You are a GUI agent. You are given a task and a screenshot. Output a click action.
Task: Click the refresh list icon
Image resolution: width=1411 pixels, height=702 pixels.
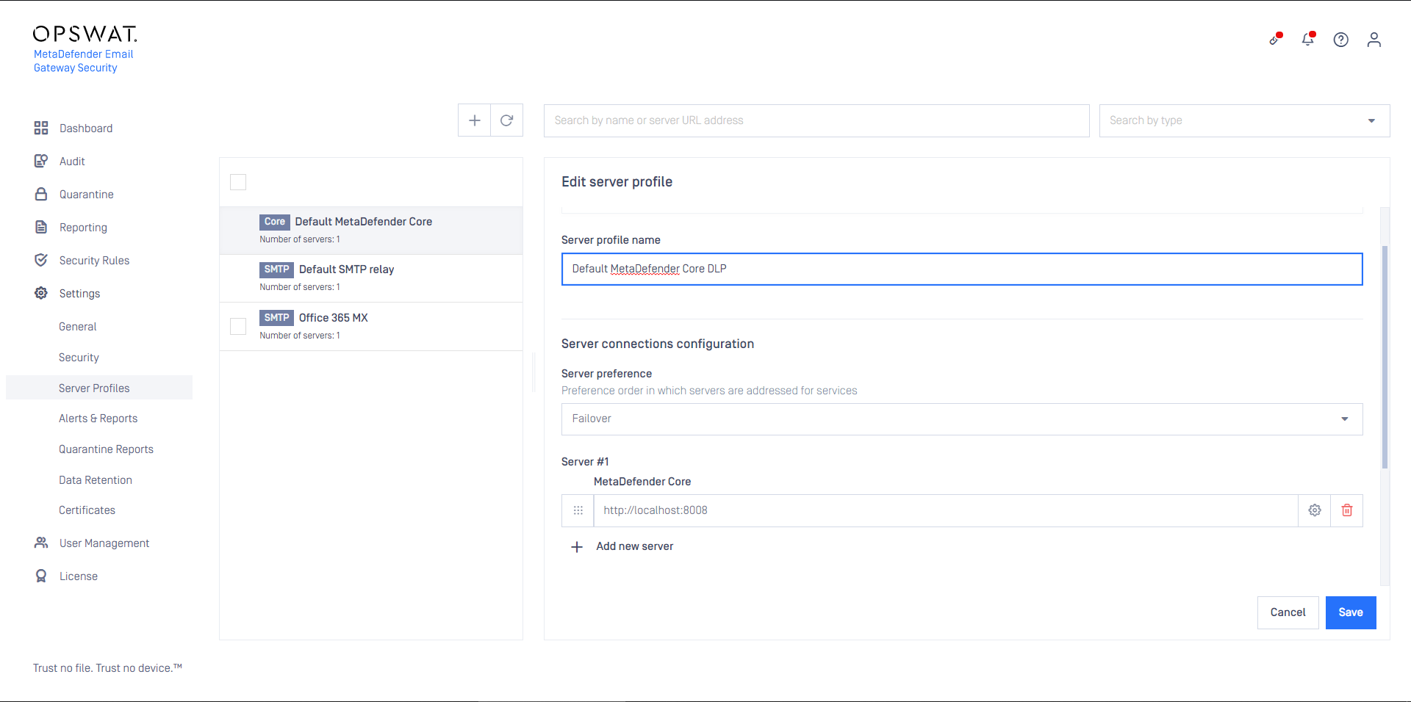click(506, 120)
